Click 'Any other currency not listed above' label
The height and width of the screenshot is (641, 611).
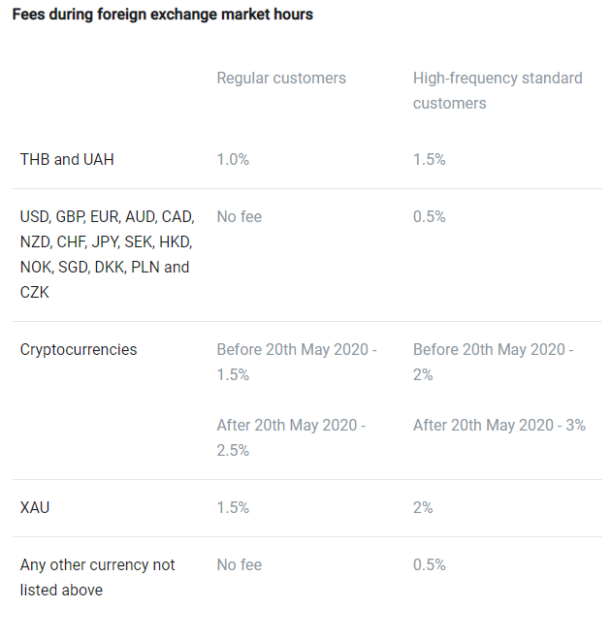97,577
